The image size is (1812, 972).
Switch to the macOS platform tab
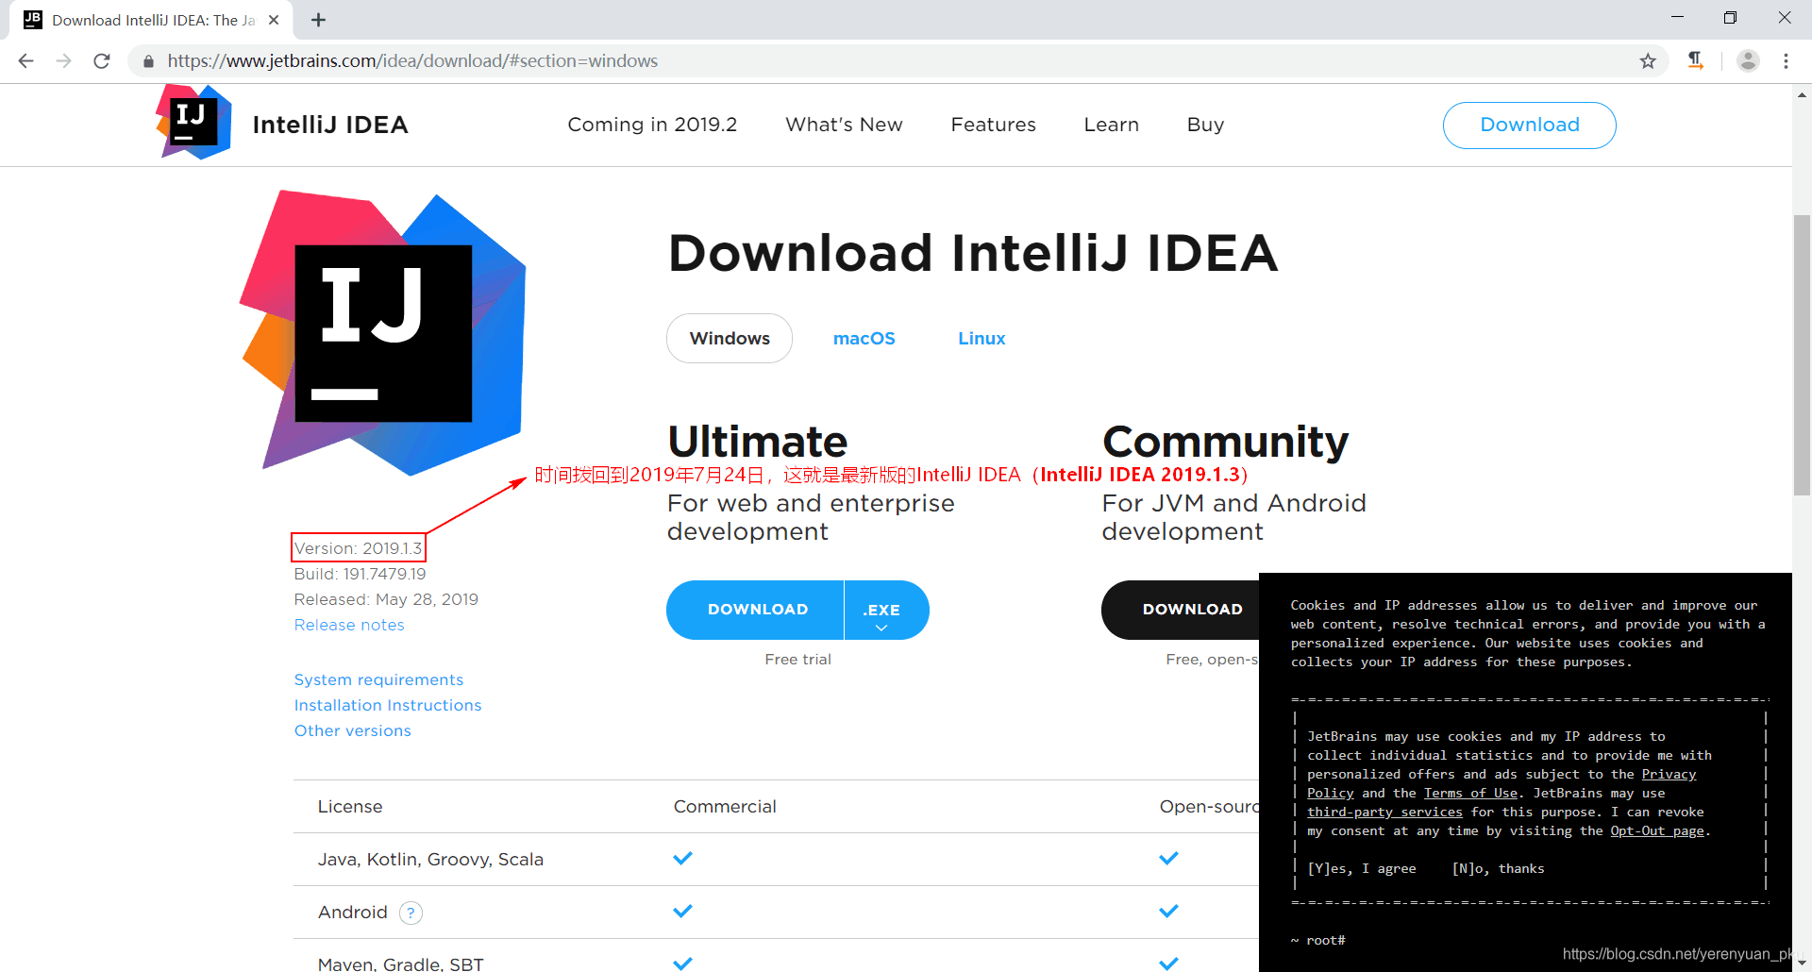(864, 338)
